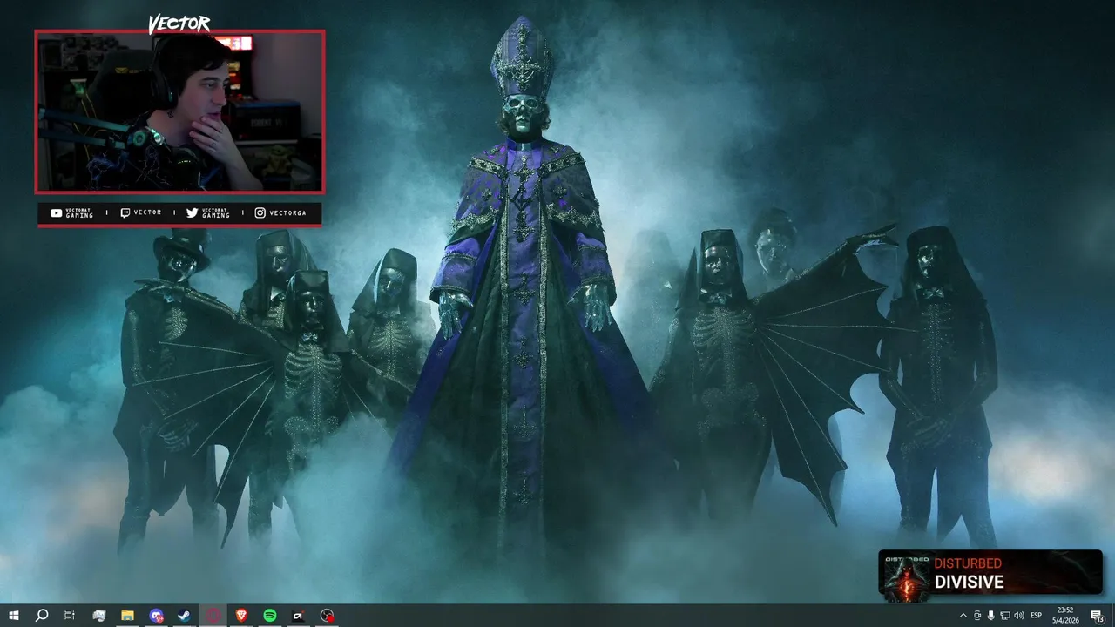Open the Windows Start menu
The image size is (1115, 627).
[14, 616]
